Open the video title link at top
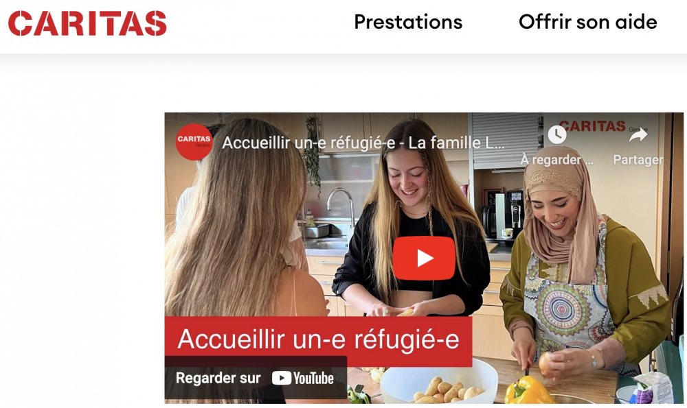The width and height of the screenshot is (687, 408). coord(363,143)
